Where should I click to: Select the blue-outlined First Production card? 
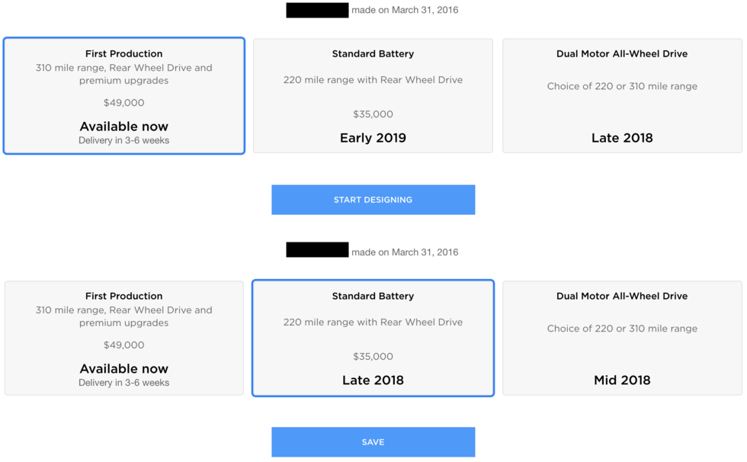(123, 95)
